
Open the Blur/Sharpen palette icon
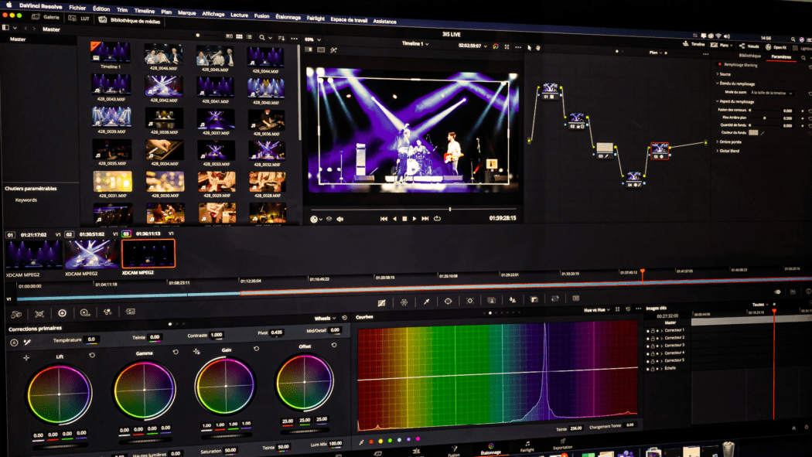click(513, 300)
